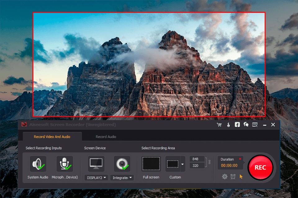Open the title bar menu icon
The width and height of the screenshot is (298, 198).
click(x=255, y=125)
